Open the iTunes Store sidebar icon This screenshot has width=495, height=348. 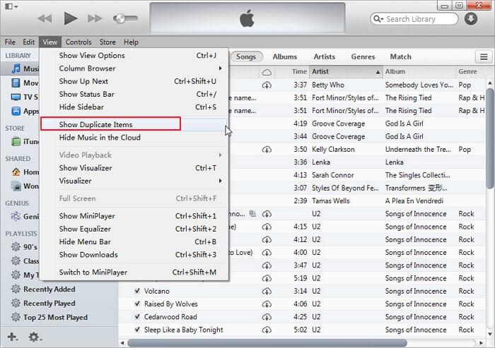tap(16, 141)
